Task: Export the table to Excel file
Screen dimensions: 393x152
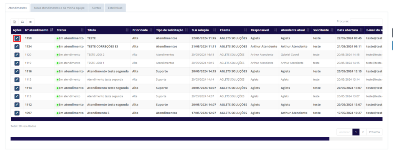Action: point(15,22)
